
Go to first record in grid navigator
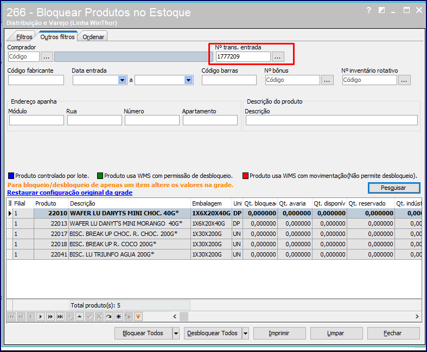tap(11, 317)
